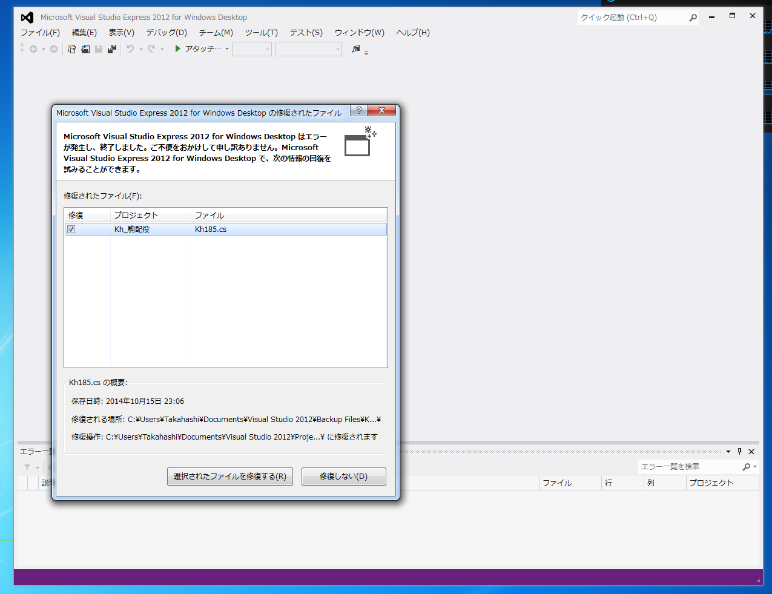Click 選択されたファイルを修復する(R) button
Image resolution: width=772 pixels, height=594 pixels.
(x=230, y=477)
